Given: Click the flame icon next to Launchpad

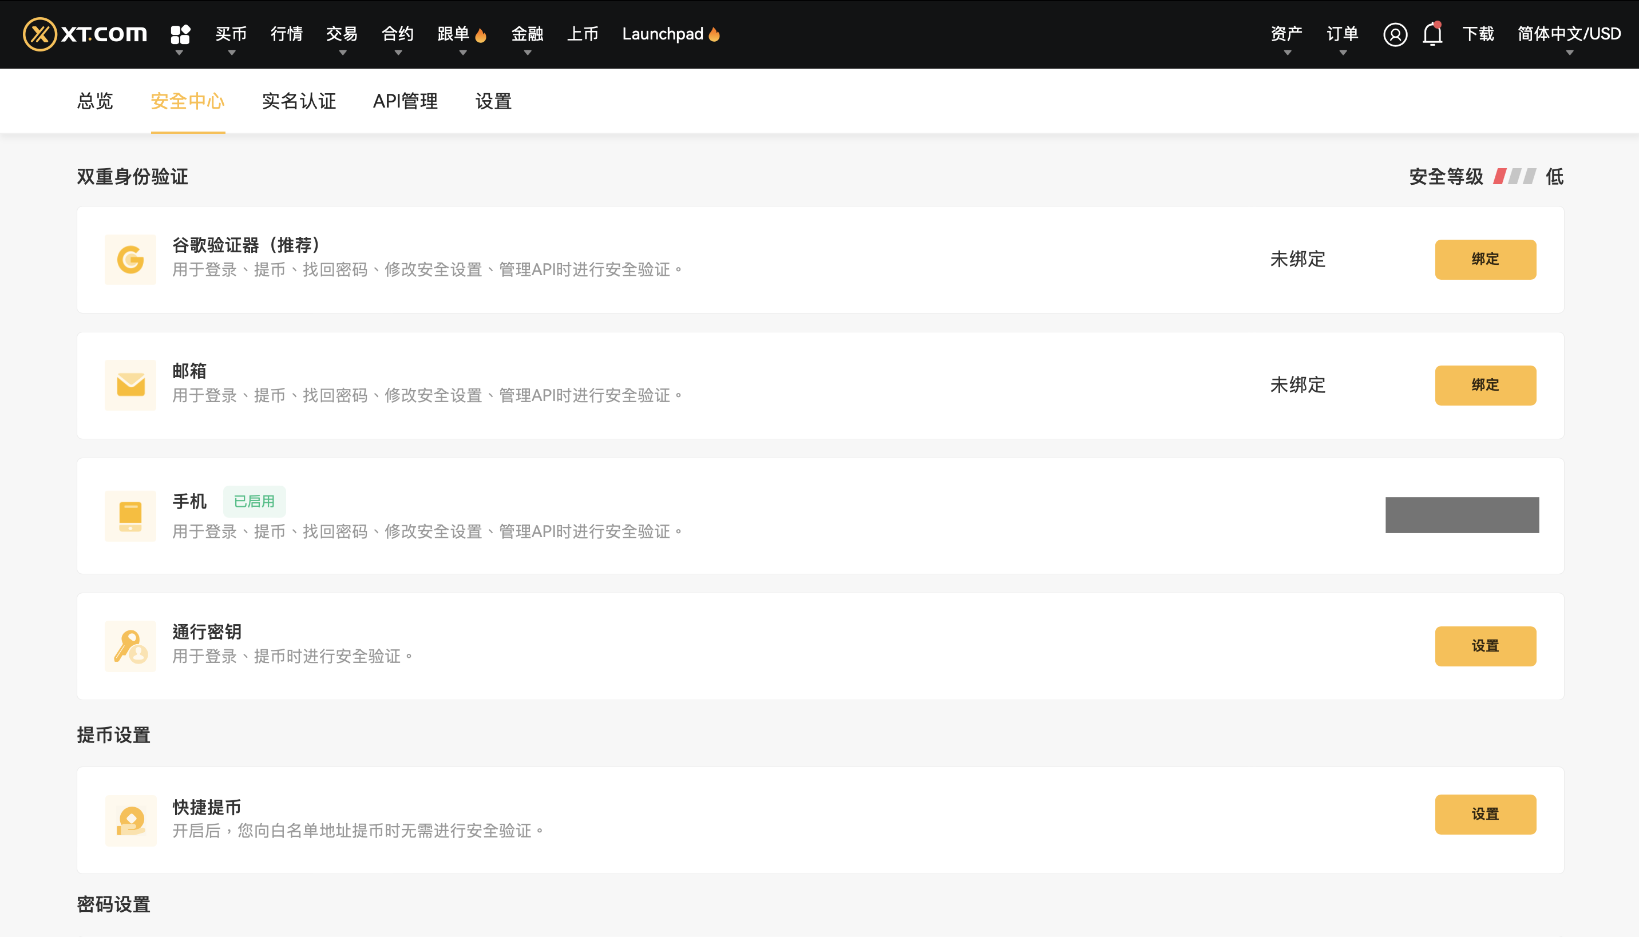Looking at the screenshot, I should coord(714,34).
